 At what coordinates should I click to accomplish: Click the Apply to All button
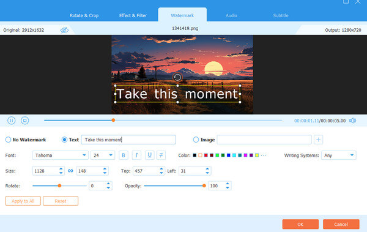pos(23,201)
